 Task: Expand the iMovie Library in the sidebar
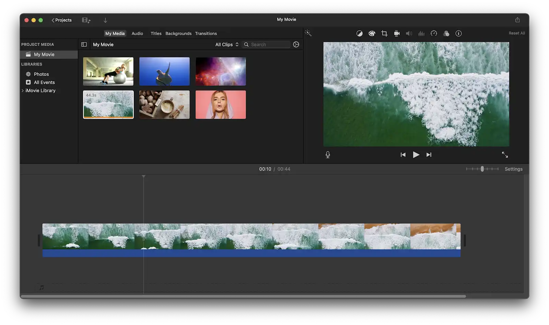(23, 90)
